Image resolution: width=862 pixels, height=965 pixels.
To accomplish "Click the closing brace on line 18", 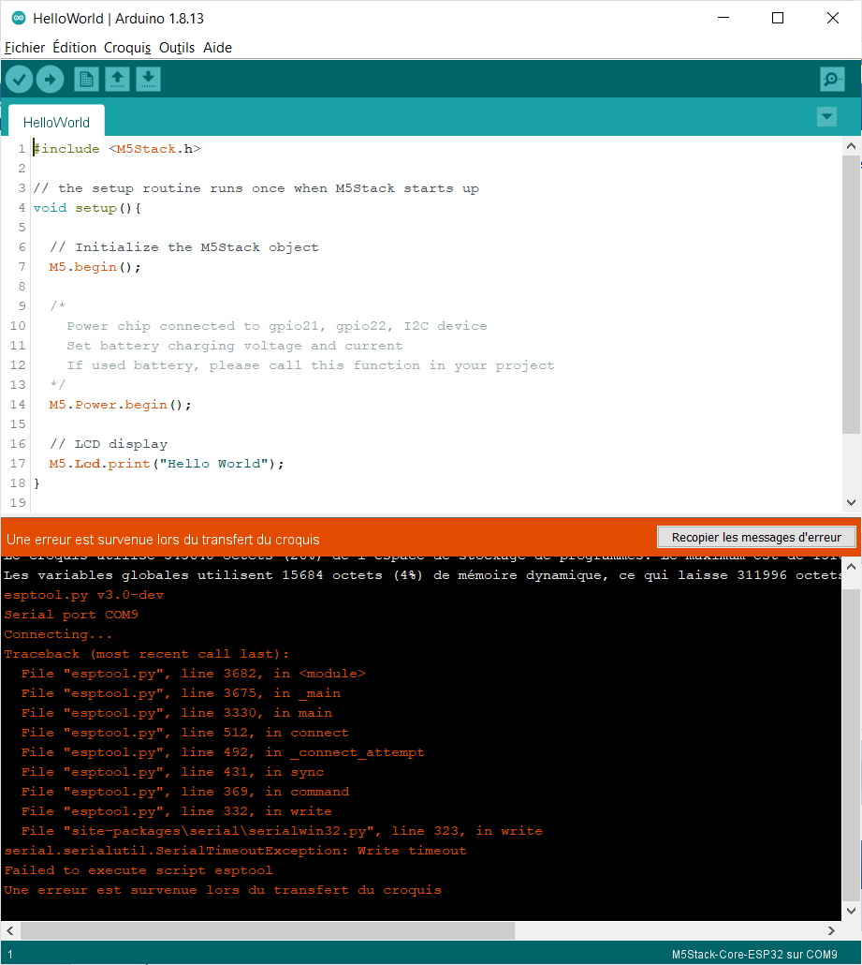I will click(x=37, y=483).
